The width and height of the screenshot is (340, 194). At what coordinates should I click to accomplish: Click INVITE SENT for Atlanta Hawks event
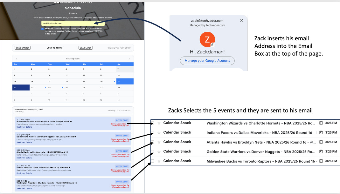point(122,151)
